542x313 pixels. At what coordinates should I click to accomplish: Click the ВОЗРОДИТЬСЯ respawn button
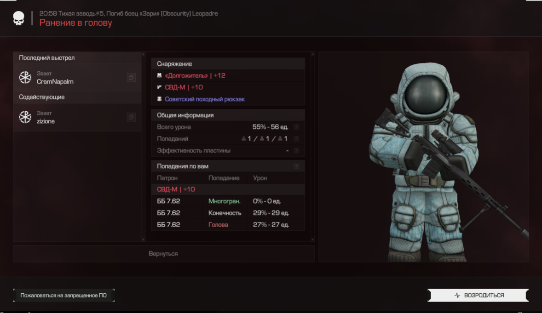479,296
